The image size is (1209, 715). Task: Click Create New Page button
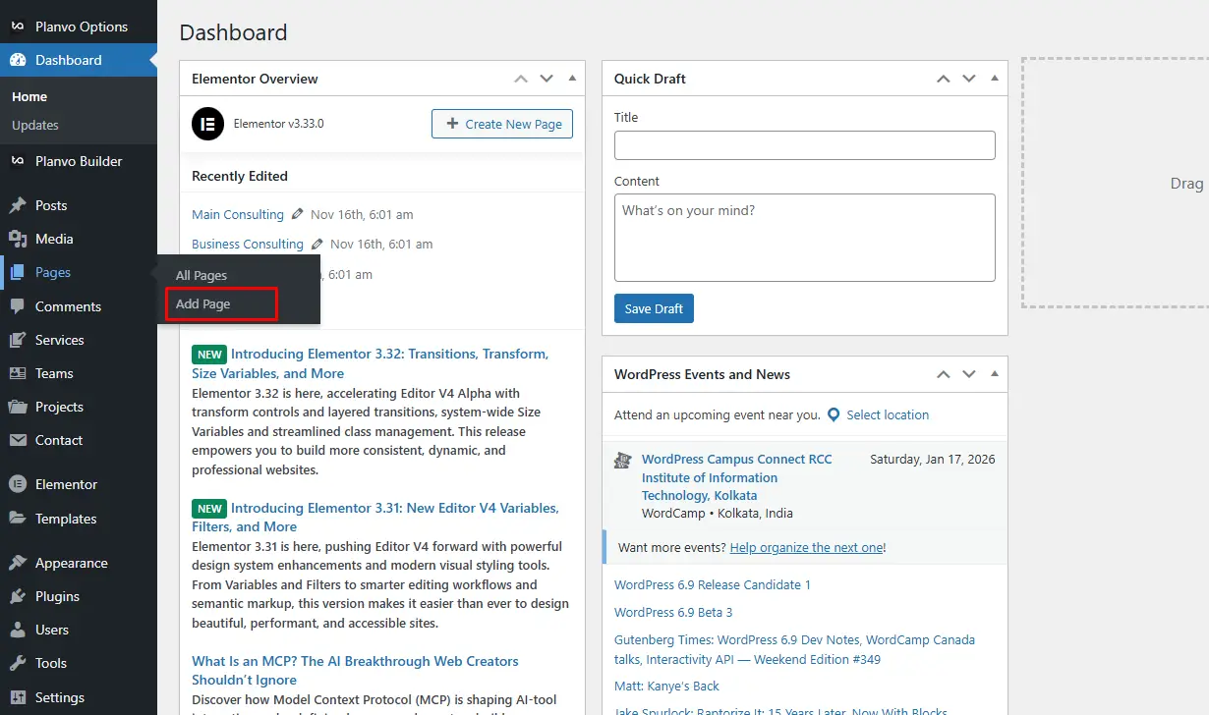(x=502, y=124)
